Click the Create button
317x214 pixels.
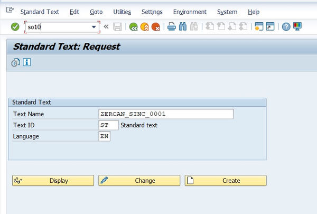point(226,180)
